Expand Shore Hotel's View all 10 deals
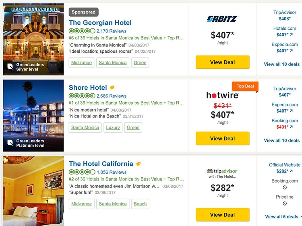Screen dimensions: 302x226 tap(281, 140)
